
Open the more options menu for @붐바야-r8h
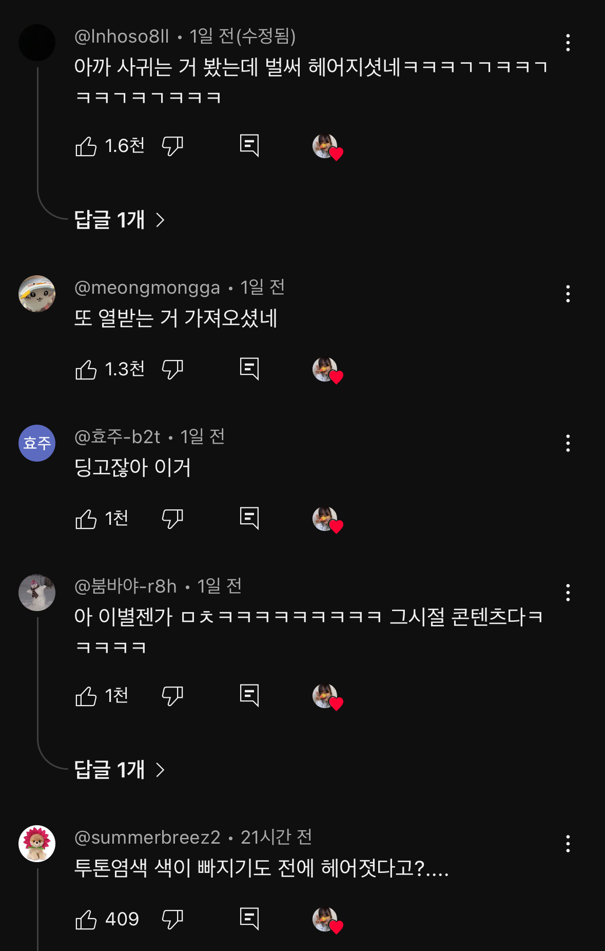(568, 593)
